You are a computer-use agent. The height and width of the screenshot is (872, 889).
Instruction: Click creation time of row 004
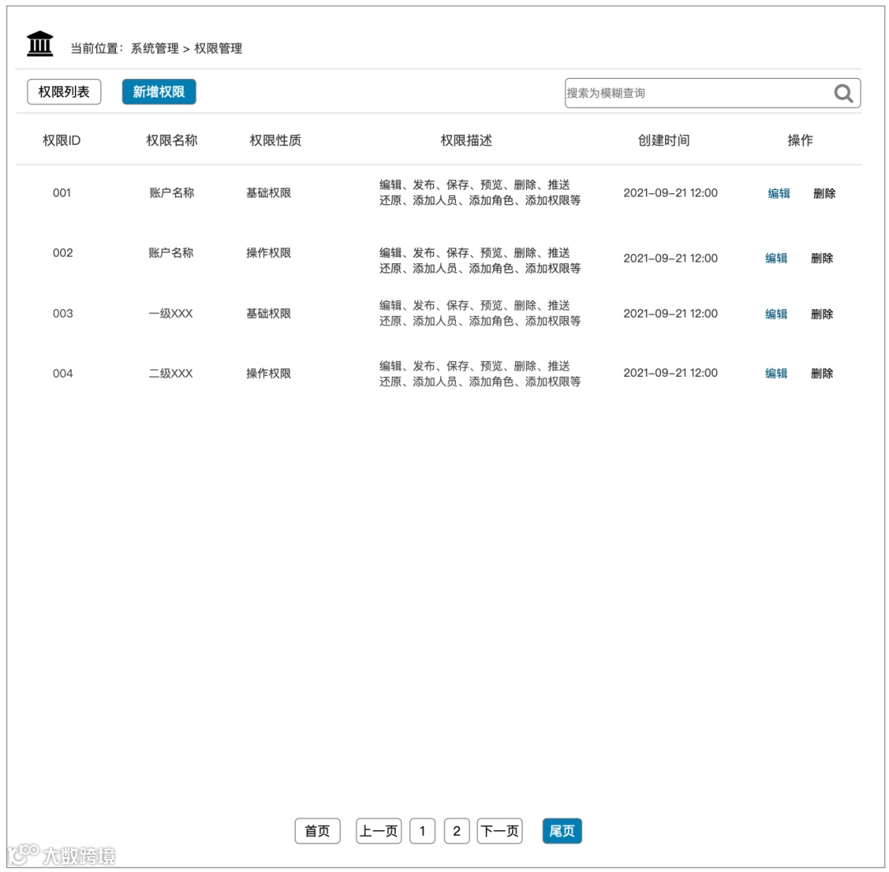pyautogui.click(x=671, y=373)
